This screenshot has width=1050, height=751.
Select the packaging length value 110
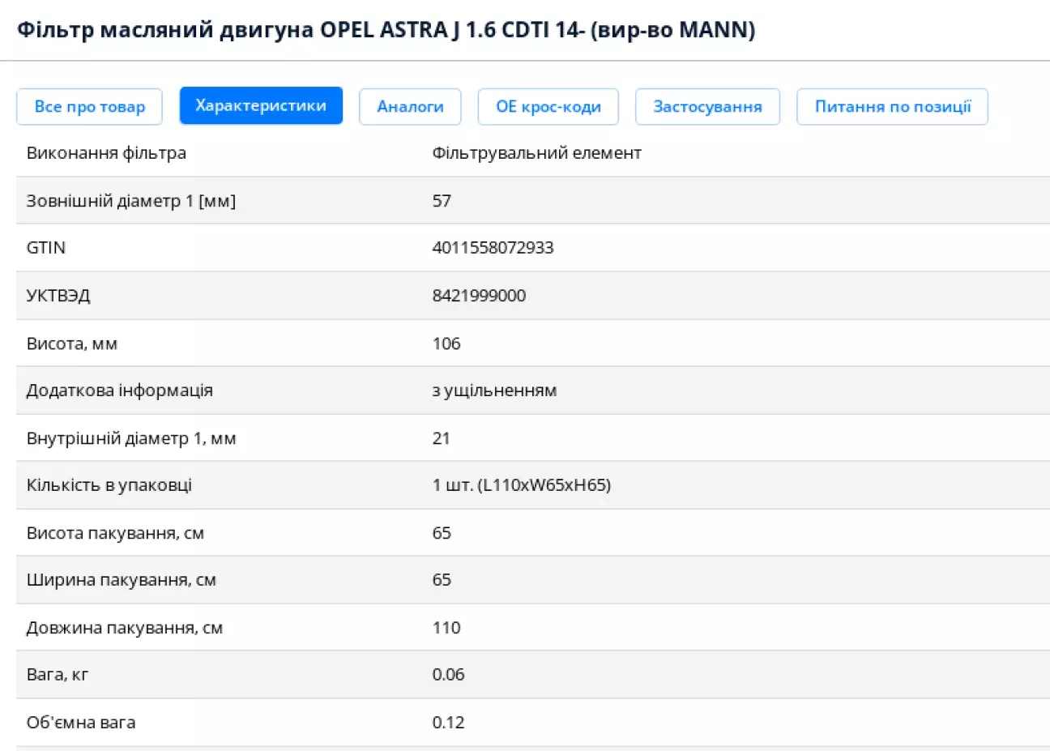point(446,628)
